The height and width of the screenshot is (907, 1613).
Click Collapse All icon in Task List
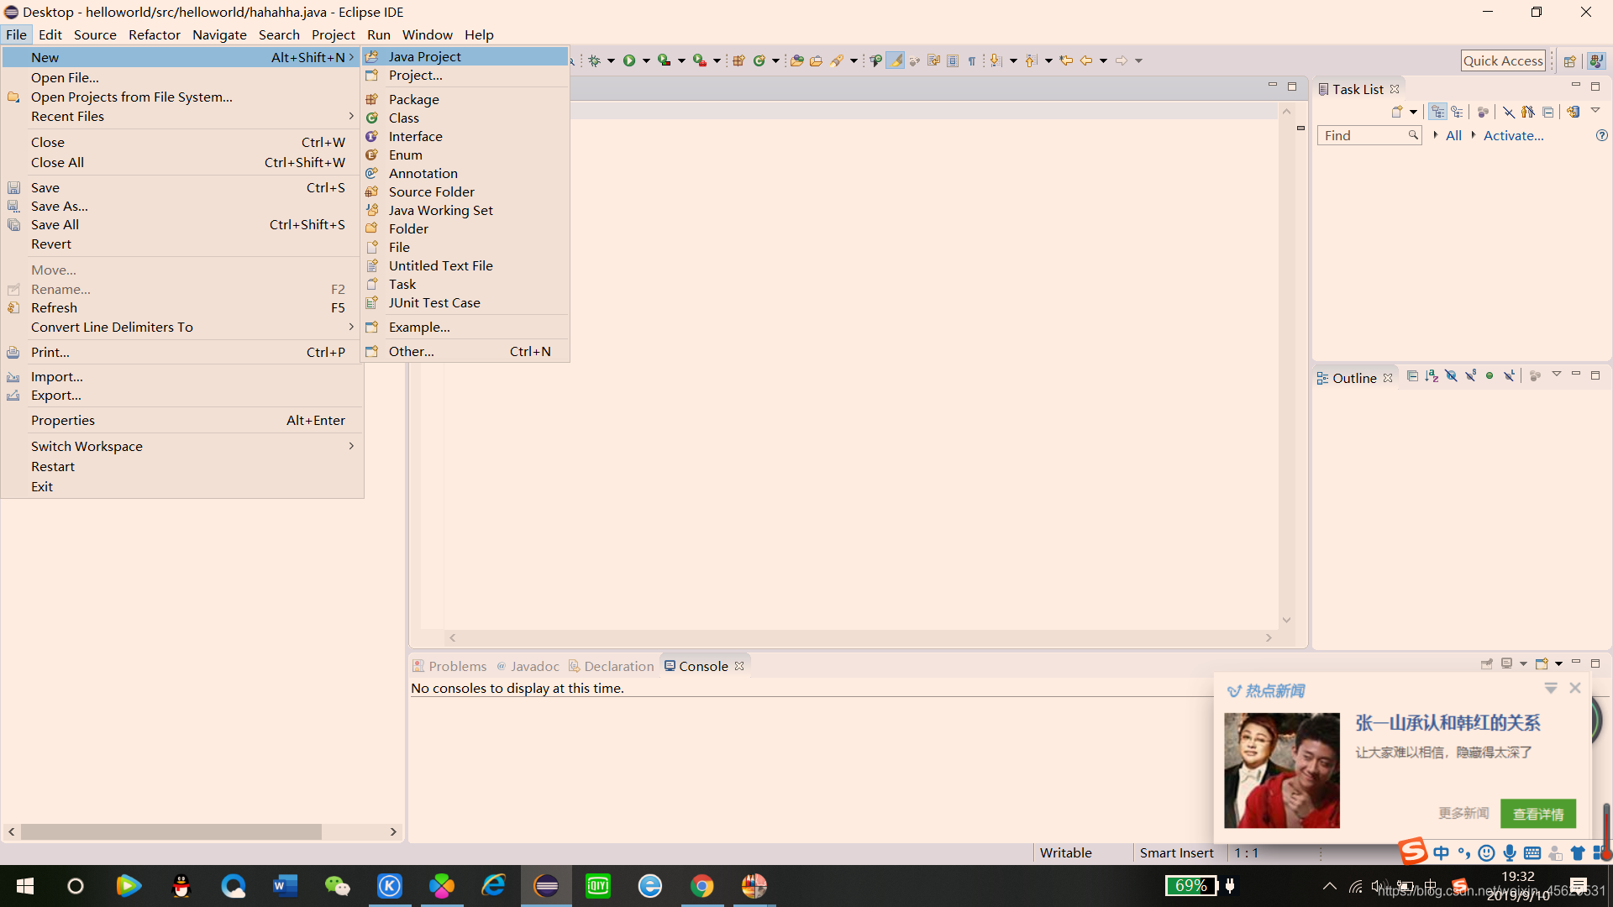pos(1547,112)
